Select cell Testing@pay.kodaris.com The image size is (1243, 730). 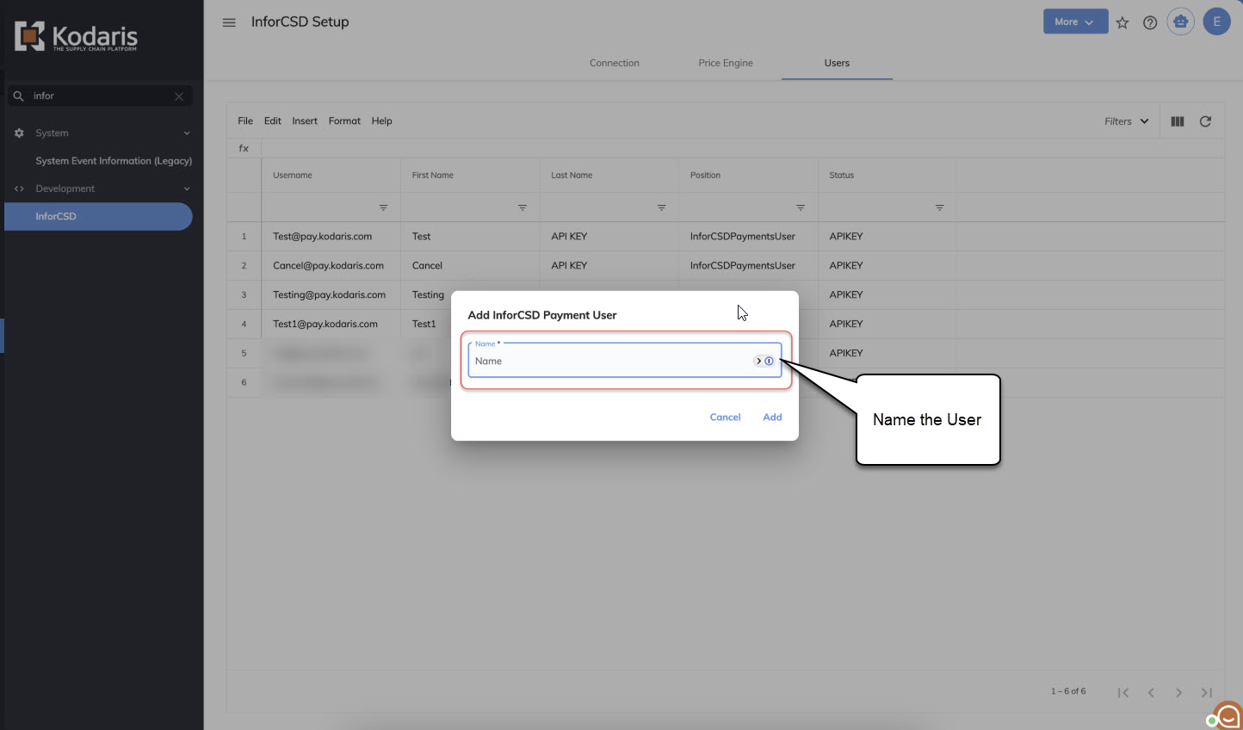331,294
